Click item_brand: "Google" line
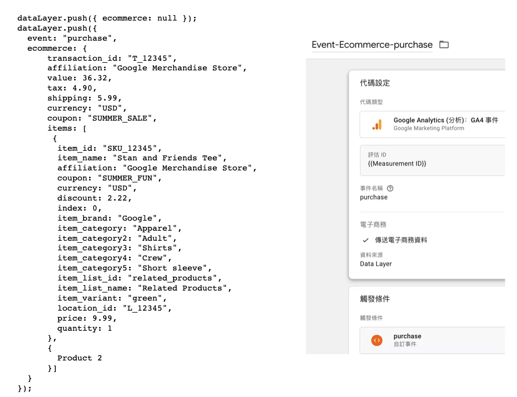This screenshot has width=517, height=397. click(x=110, y=218)
